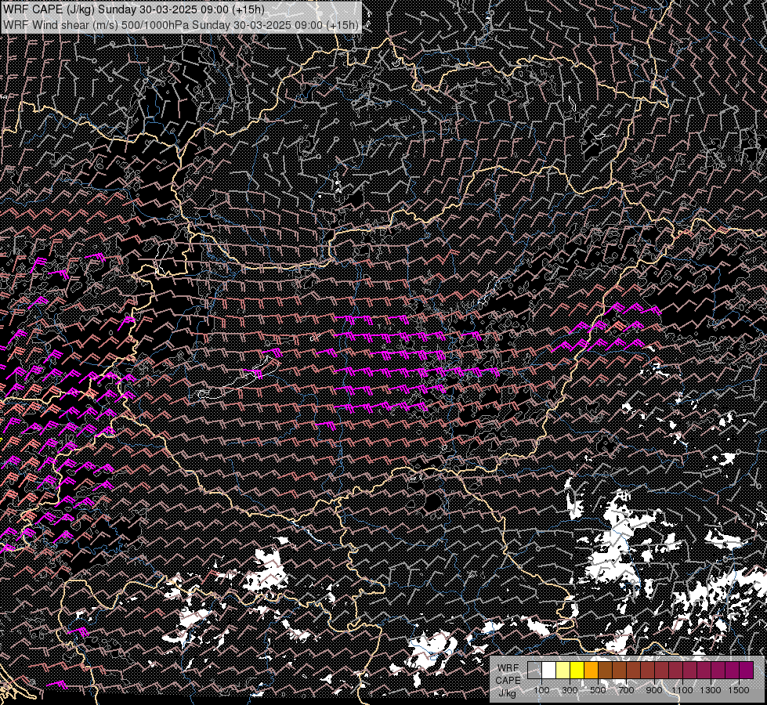Select the gray legend swatch below 100
This screenshot has height=705, width=767.
[534, 671]
